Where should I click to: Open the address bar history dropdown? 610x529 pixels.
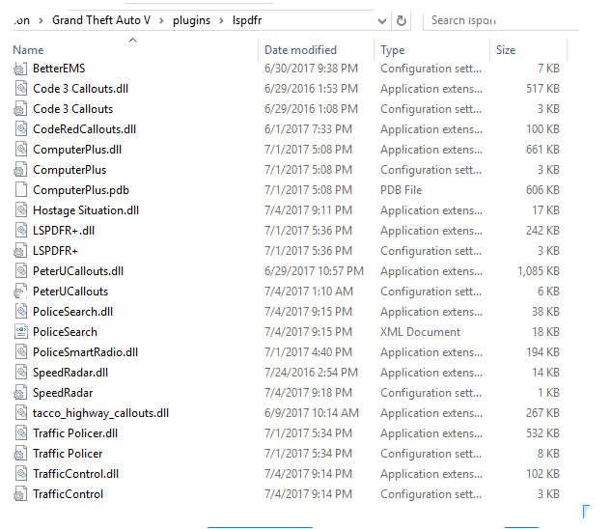coord(382,21)
